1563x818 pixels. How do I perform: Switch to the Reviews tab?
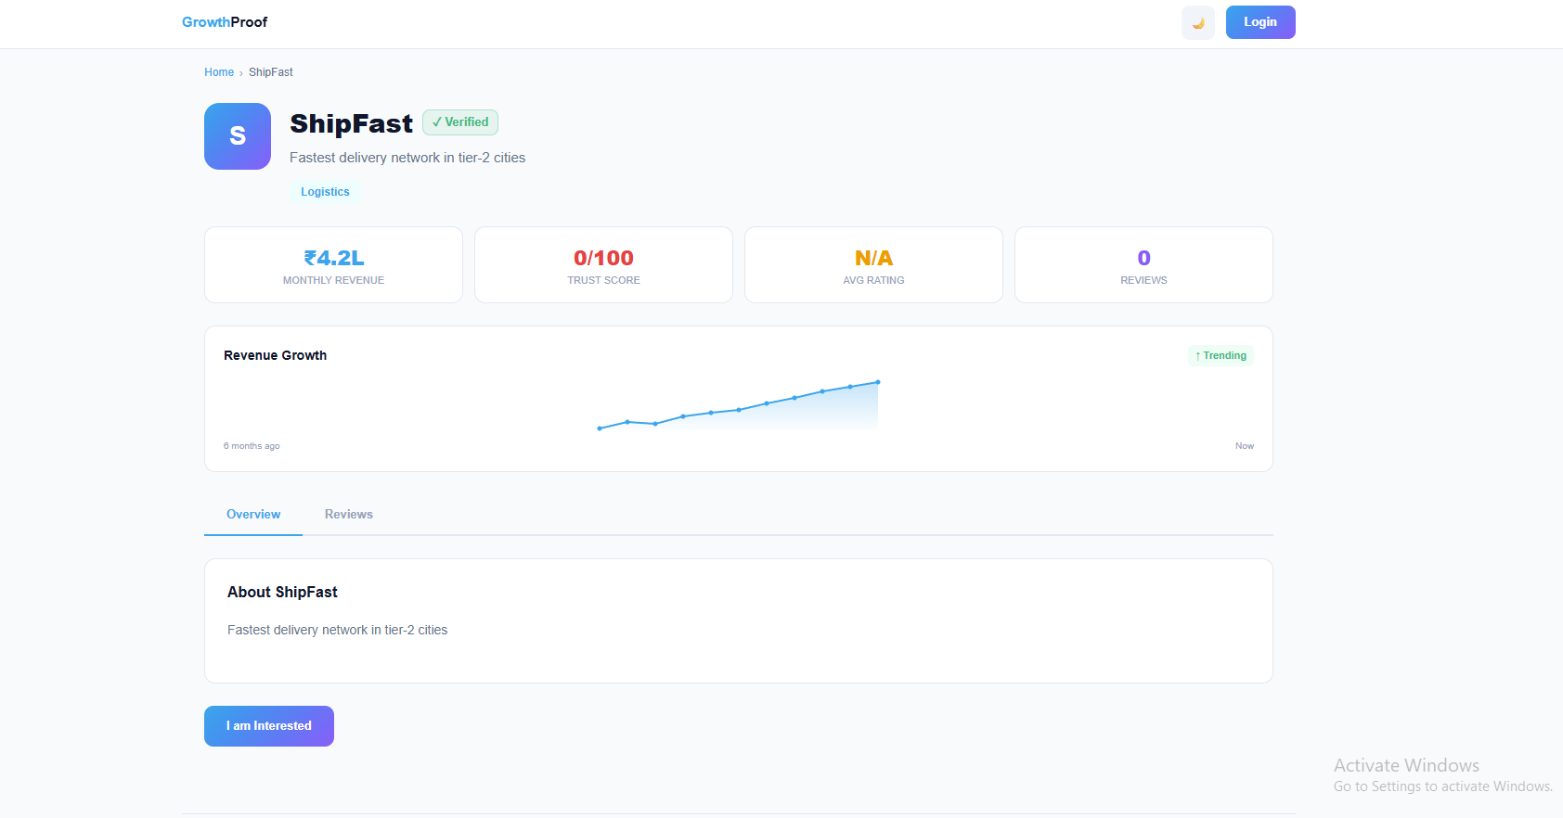pos(349,515)
